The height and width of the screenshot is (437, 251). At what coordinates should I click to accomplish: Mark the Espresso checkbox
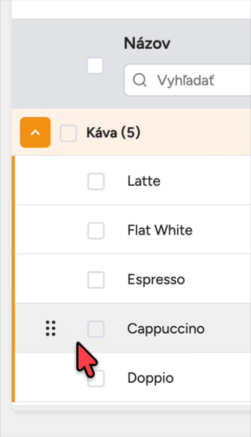(x=96, y=280)
